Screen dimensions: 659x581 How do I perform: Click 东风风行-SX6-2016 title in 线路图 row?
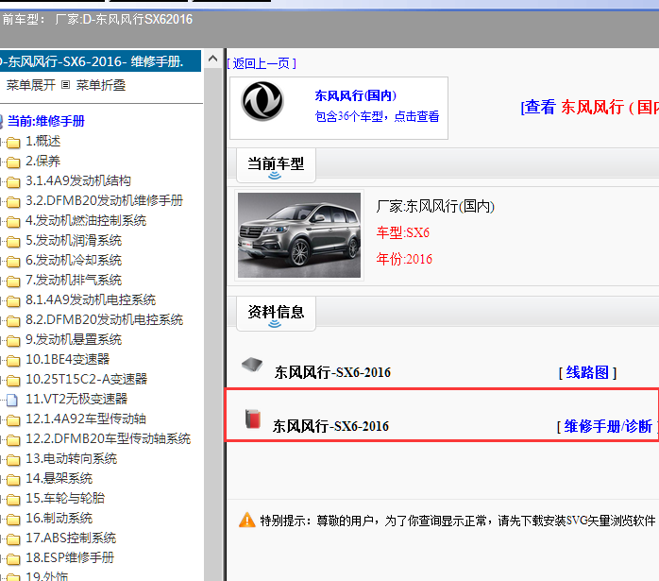tap(332, 372)
